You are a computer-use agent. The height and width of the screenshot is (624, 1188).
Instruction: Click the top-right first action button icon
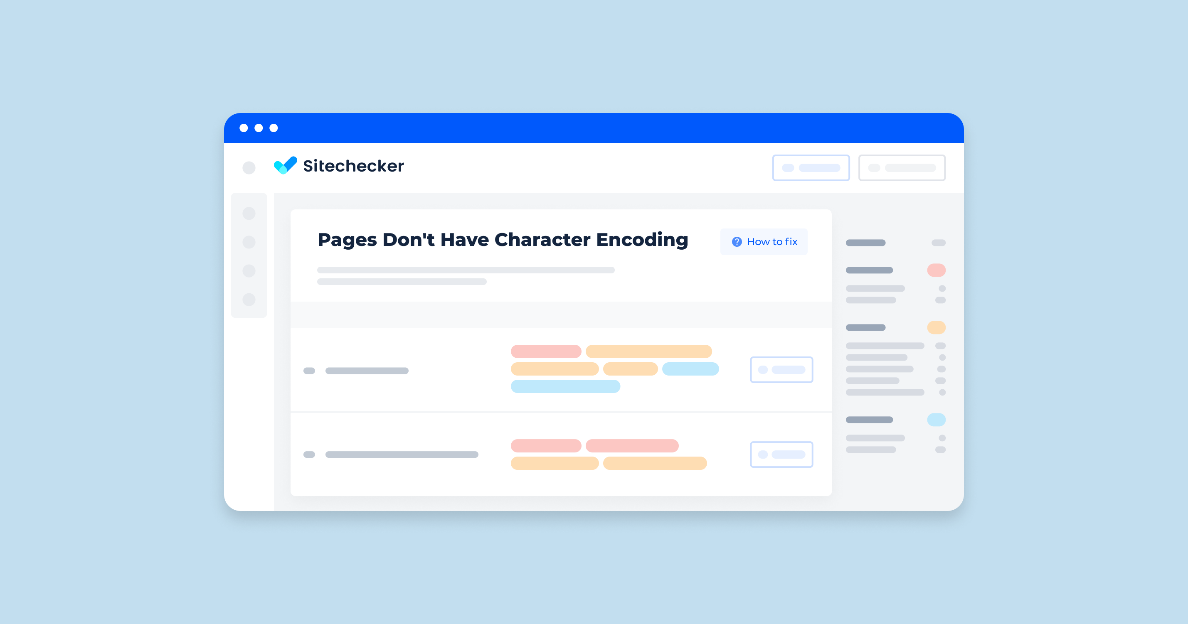tap(785, 167)
